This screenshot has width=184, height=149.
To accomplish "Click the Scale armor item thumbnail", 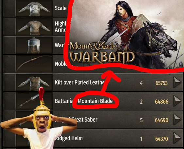I will pos(34,8).
